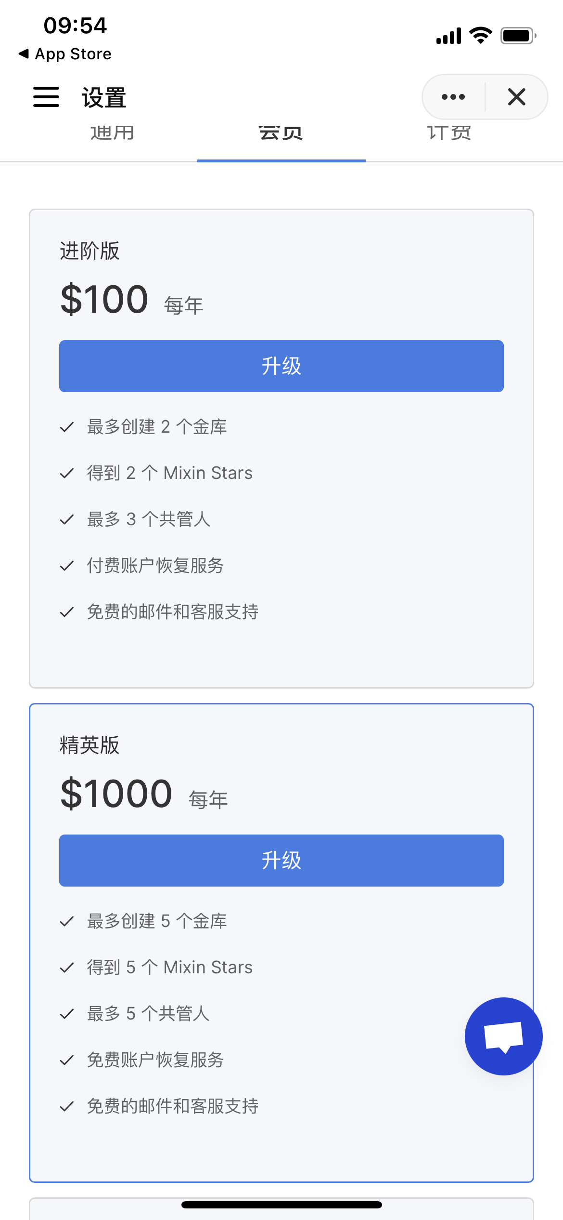This screenshot has height=1220, width=563.
Task: Upgrade to the 进阶版 $100 plan
Action: [281, 366]
